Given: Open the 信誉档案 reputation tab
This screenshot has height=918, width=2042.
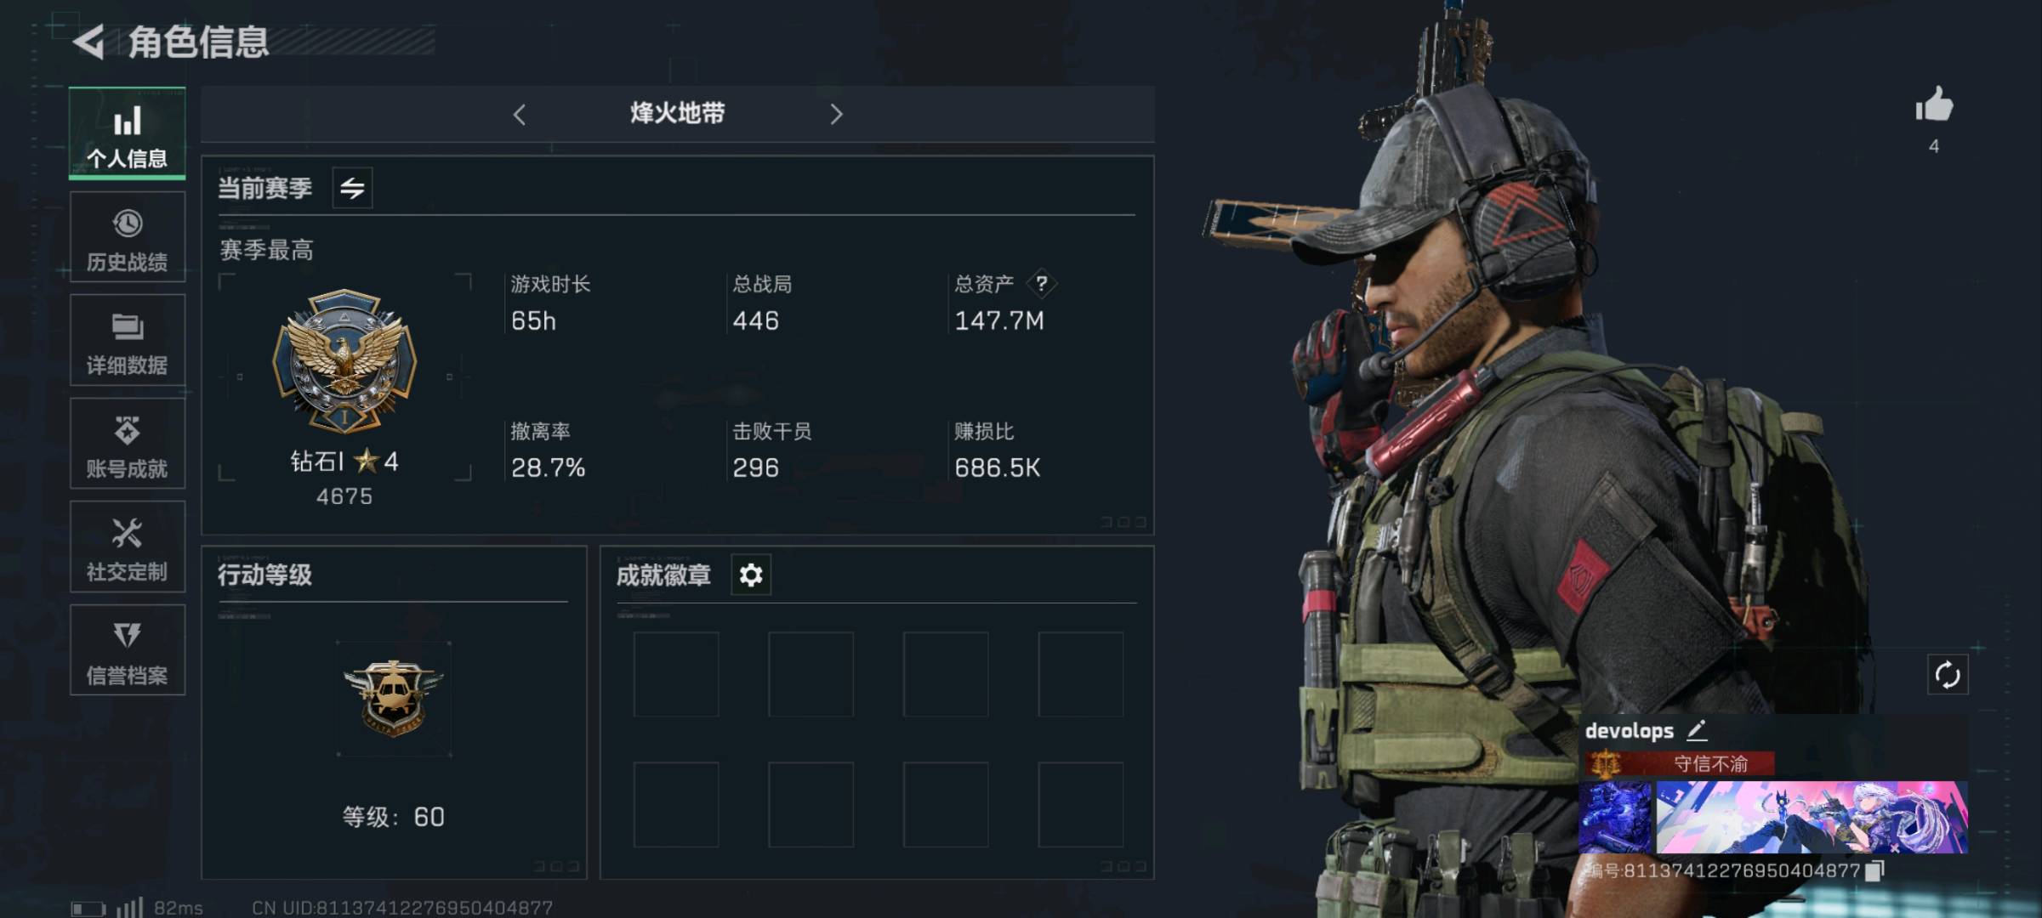Looking at the screenshot, I should [x=128, y=651].
